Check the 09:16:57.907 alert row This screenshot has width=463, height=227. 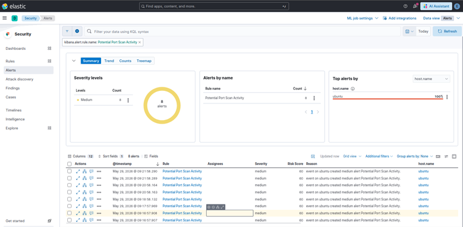point(69,220)
